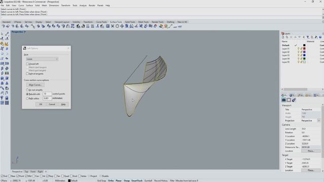The width and height of the screenshot is (324, 182).
Task: Open the File menu
Action: pos(2,6)
